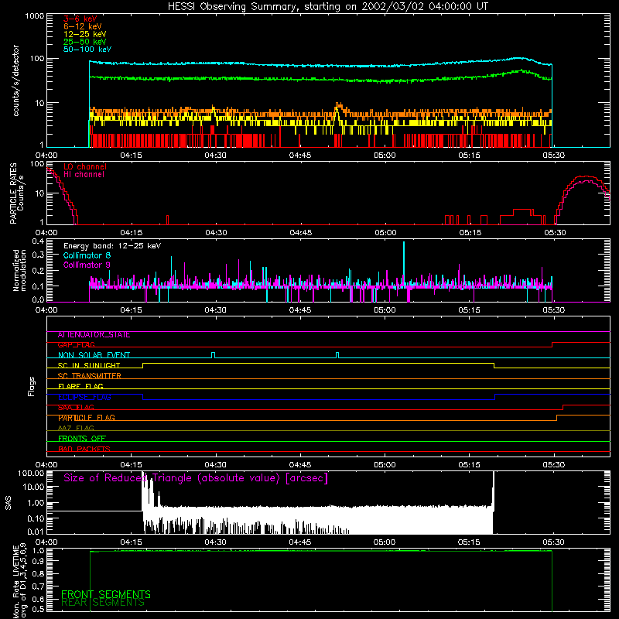The image size is (619, 619).
Task: Click the Flags axis label
Action: [32, 387]
